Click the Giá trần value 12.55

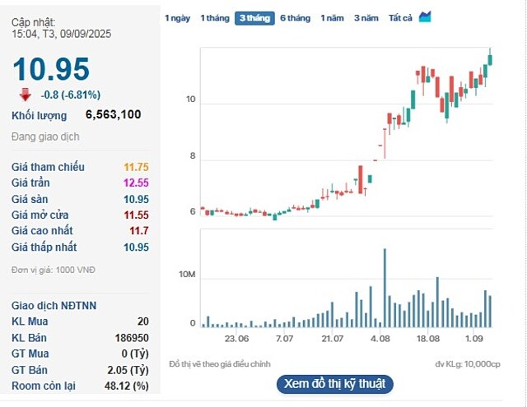(x=136, y=183)
